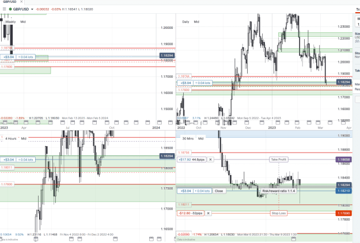360x243 pixels.
Task: Click the -1.74% change value under 30 Mins chart
Action: [x=197, y=234]
